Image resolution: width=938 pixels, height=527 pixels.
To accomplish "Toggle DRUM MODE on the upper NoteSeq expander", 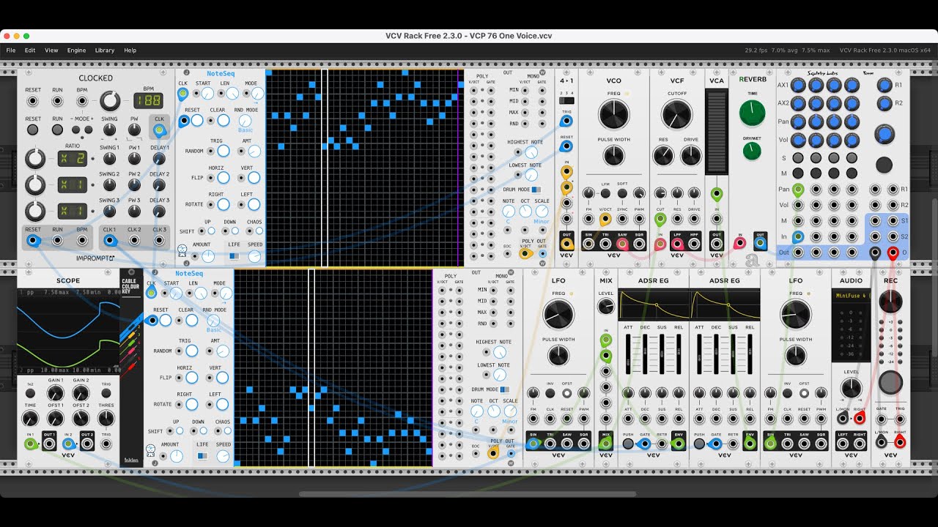I will point(536,190).
